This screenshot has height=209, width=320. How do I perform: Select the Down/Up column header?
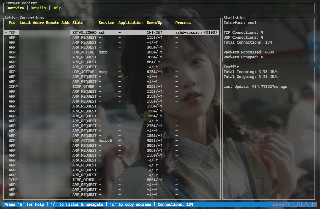[x=155, y=23]
